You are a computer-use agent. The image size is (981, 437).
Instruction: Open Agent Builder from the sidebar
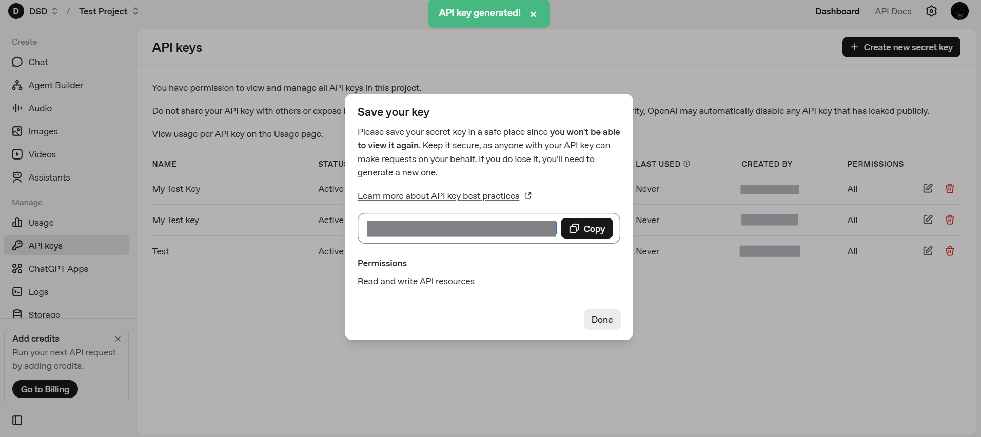[55, 85]
